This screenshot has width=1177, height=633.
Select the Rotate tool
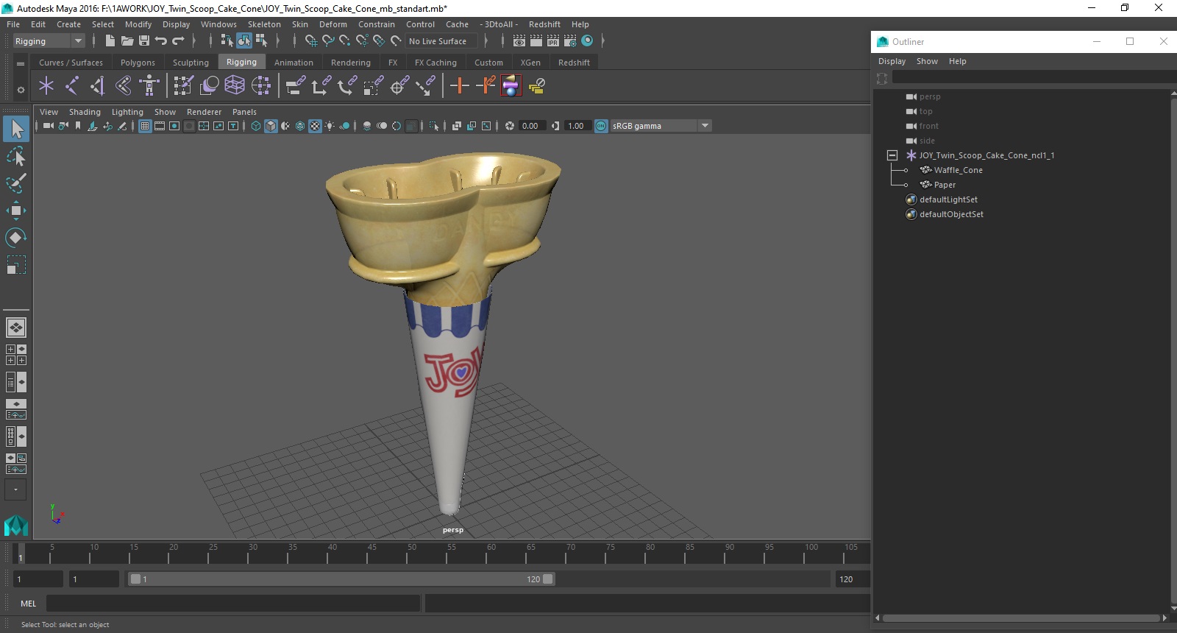coord(15,237)
